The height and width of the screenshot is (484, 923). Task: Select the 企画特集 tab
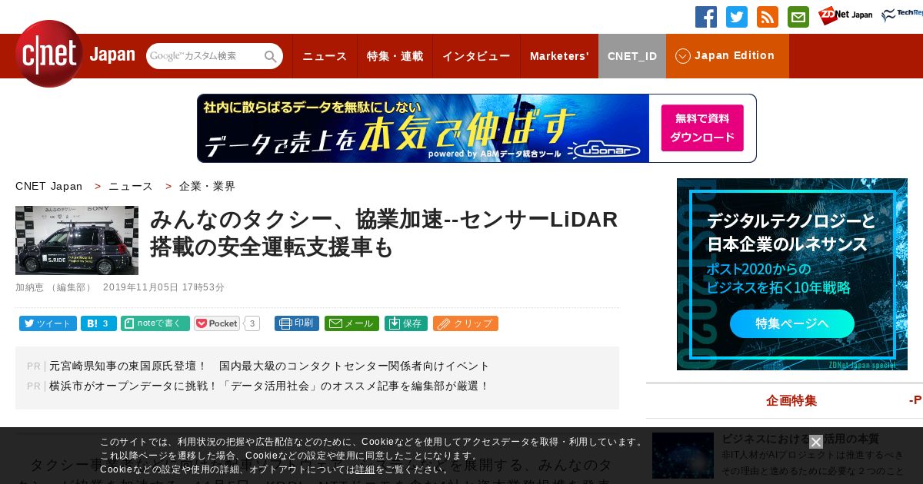(791, 400)
